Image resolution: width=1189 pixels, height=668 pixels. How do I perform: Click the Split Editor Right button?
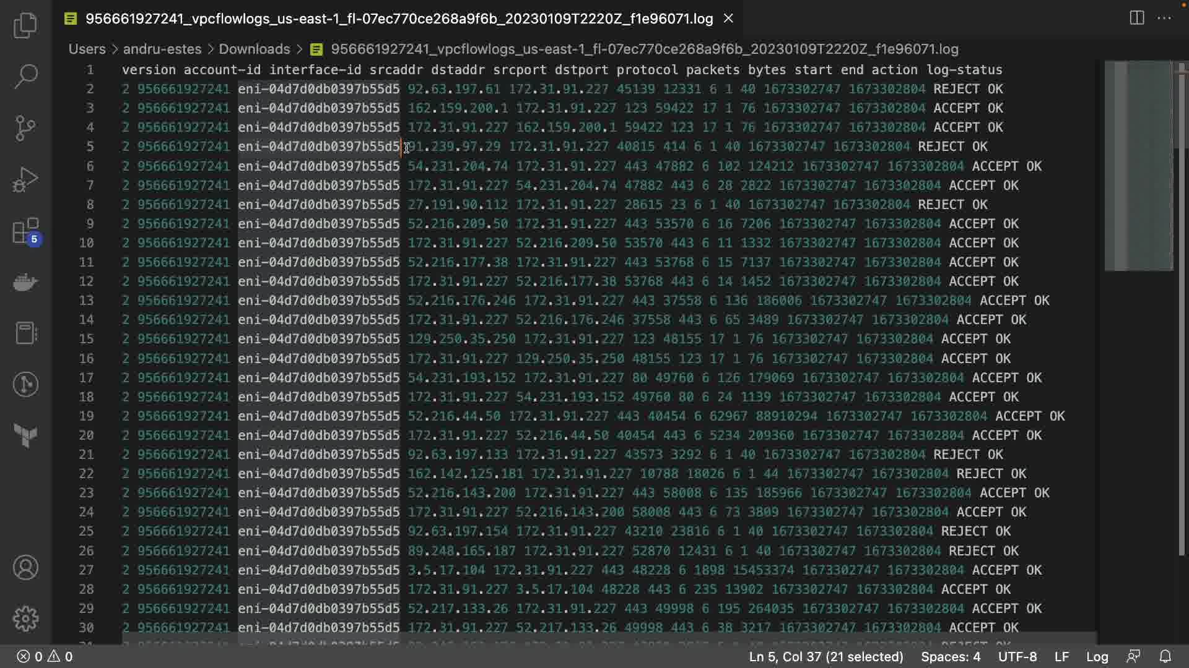tap(1136, 18)
